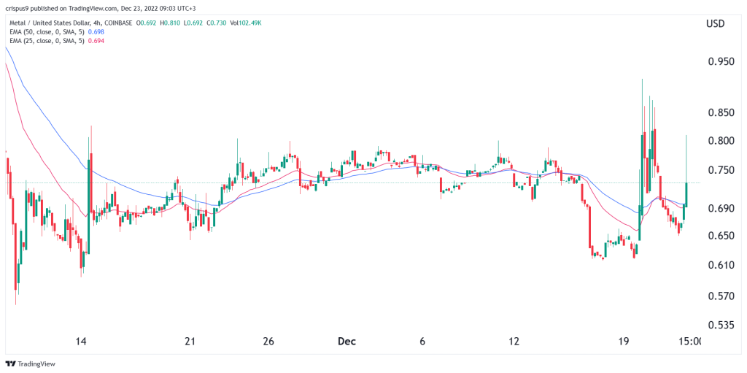This screenshot has height=373, width=747.
Task: Click the '14' date label on time axis
Action: pos(82,342)
